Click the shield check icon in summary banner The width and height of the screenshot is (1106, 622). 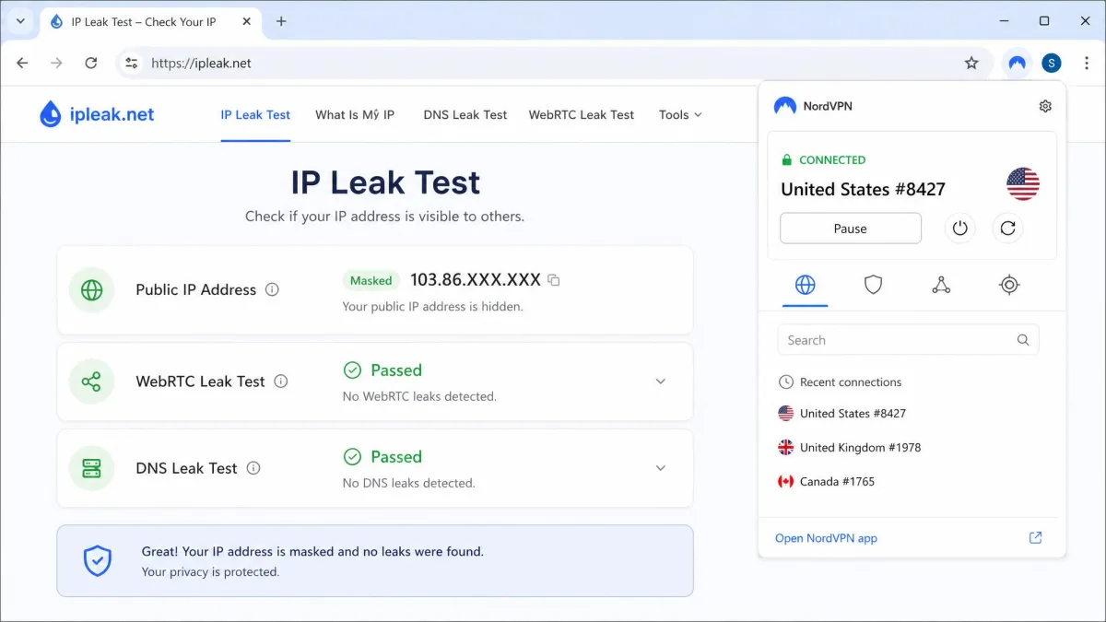(x=98, y=561)
